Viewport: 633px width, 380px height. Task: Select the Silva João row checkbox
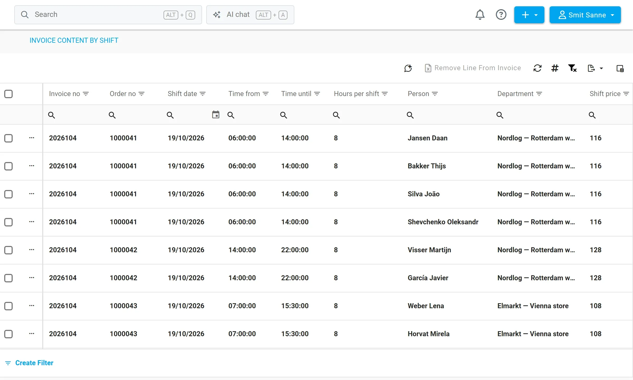point(8,194)
